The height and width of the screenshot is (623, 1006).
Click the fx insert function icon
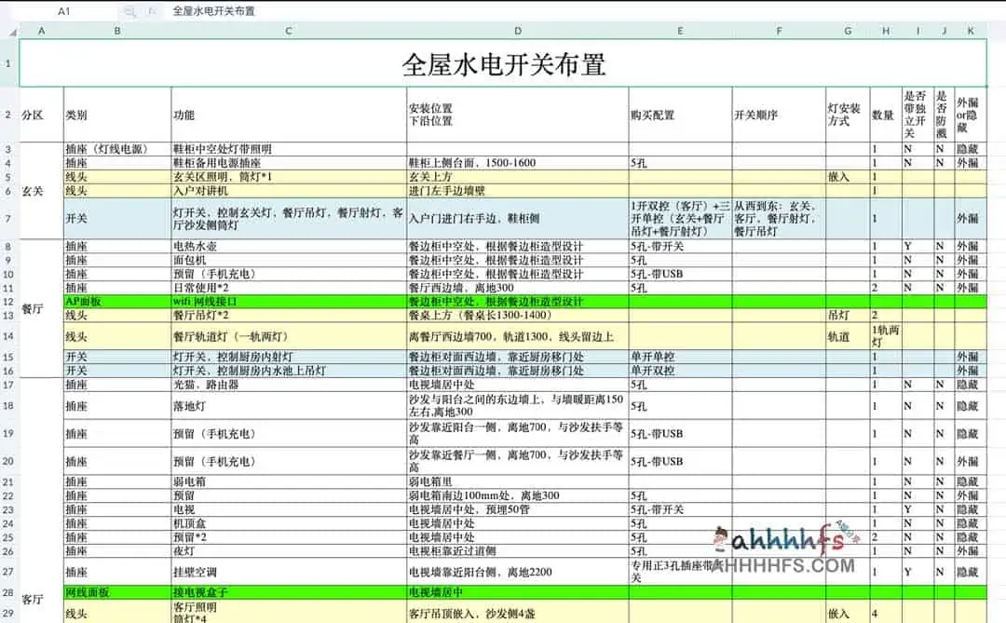[151, 11]
